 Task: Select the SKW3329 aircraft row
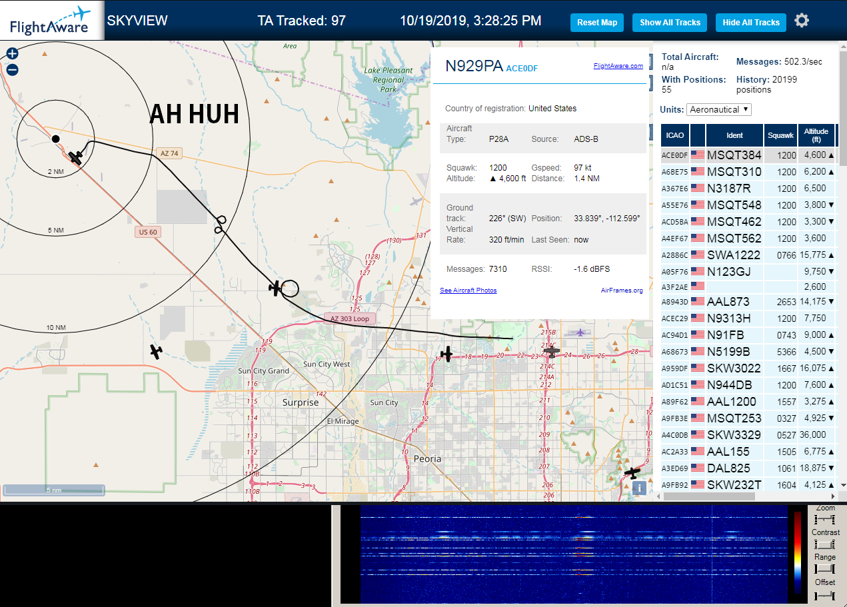click(749, 435)
